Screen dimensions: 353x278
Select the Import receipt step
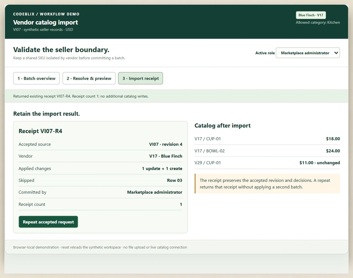pyautogui.click(x=141, y=78)
